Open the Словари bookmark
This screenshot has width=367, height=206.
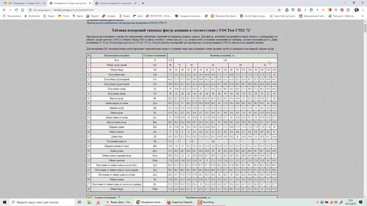click(x=109, y=16)
